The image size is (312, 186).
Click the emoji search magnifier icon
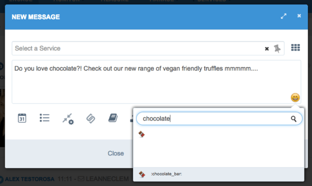coord(293,119)
